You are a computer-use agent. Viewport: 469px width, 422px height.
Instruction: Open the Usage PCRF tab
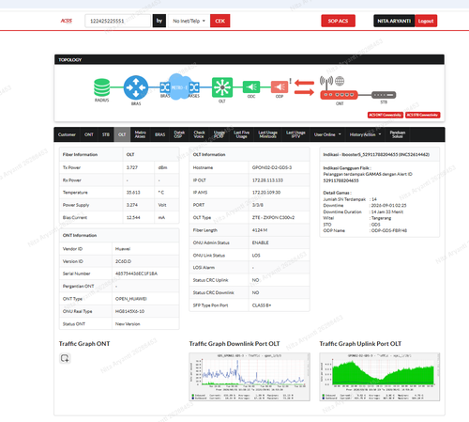[219, 134]
